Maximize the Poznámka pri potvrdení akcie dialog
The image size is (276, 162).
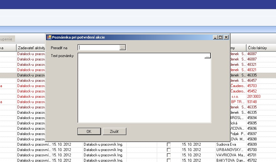pos(220,37)
